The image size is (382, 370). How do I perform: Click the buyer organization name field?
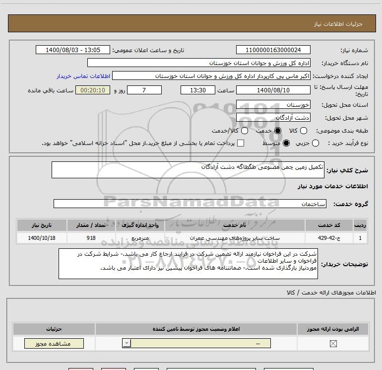[x=199, y=63]
